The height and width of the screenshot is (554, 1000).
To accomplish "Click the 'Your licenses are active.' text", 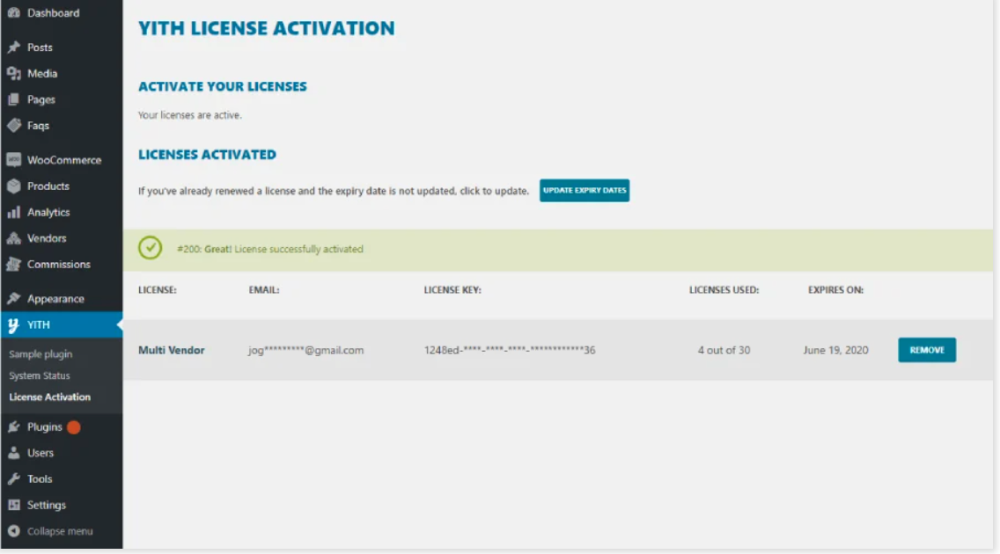I will (190, 115).
